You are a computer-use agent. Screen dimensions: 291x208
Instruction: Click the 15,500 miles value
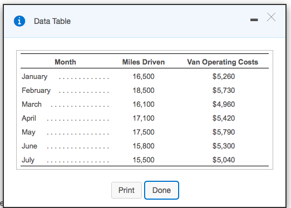144,160
